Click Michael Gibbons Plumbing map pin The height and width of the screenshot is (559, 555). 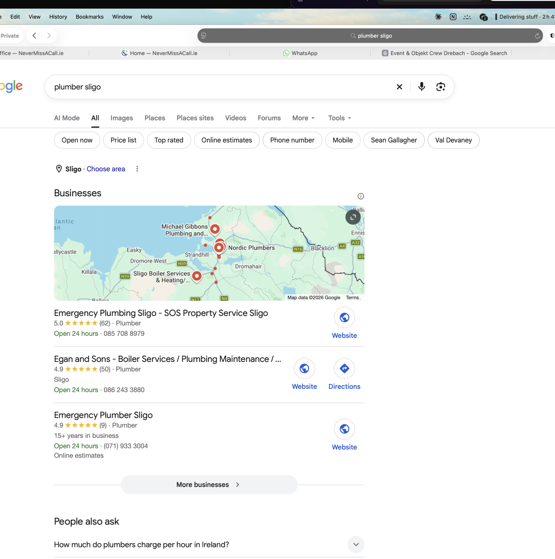215,229
